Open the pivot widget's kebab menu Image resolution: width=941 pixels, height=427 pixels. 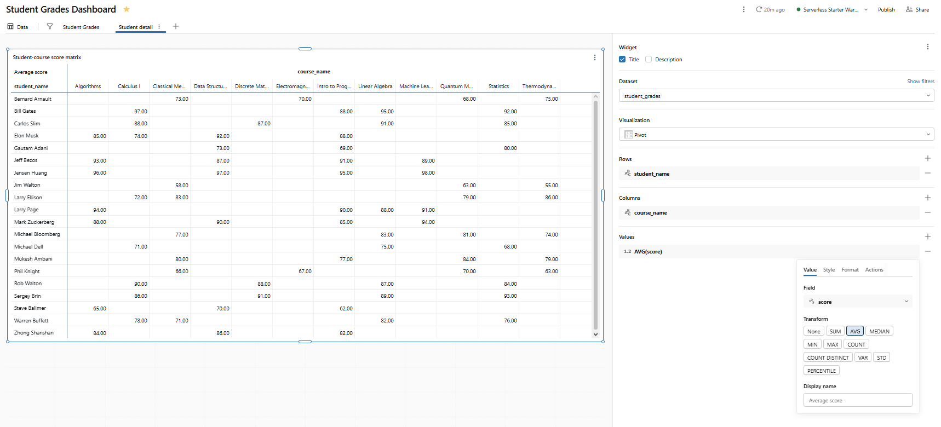point(595,57)
